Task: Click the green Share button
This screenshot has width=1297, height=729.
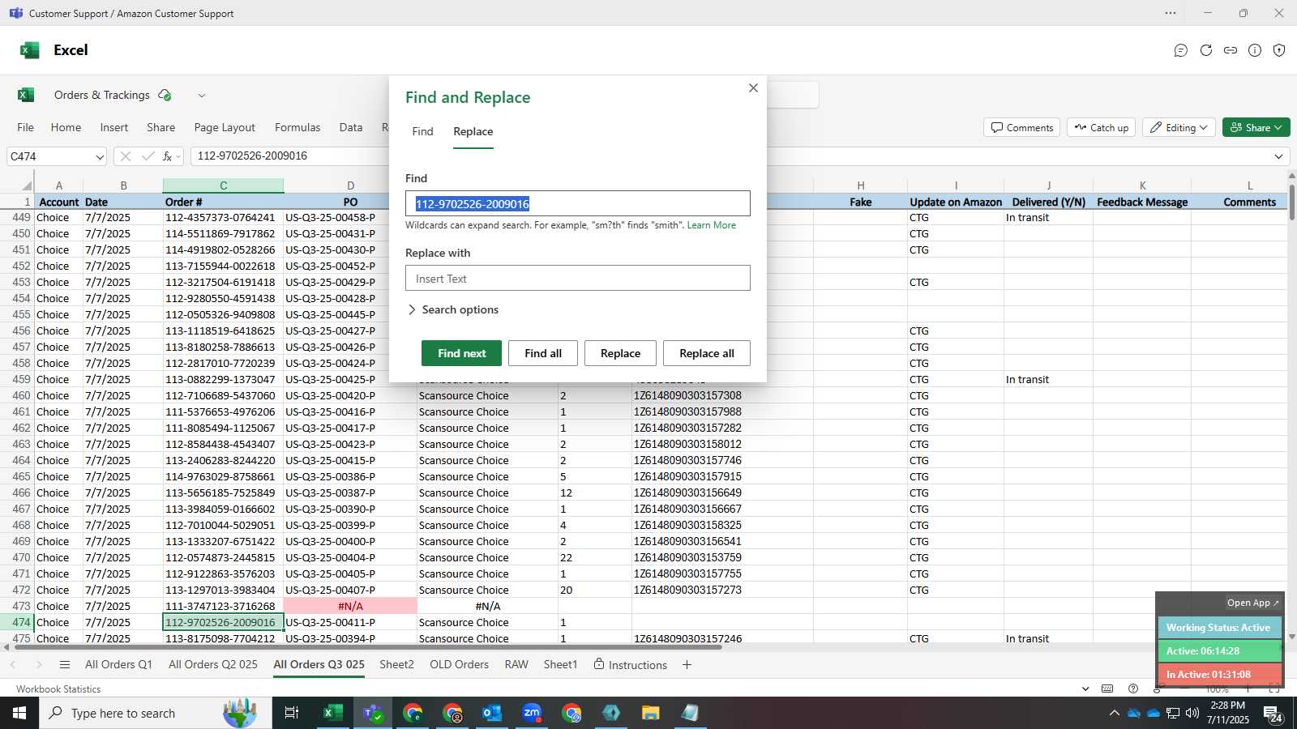Action: point(1256,127)
